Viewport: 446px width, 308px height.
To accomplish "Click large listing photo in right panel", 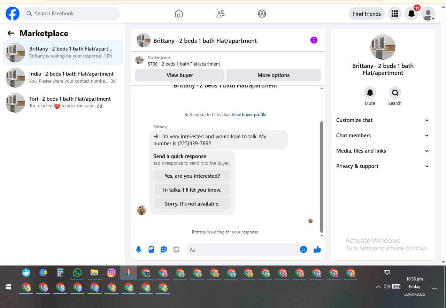I will point(383,47).
